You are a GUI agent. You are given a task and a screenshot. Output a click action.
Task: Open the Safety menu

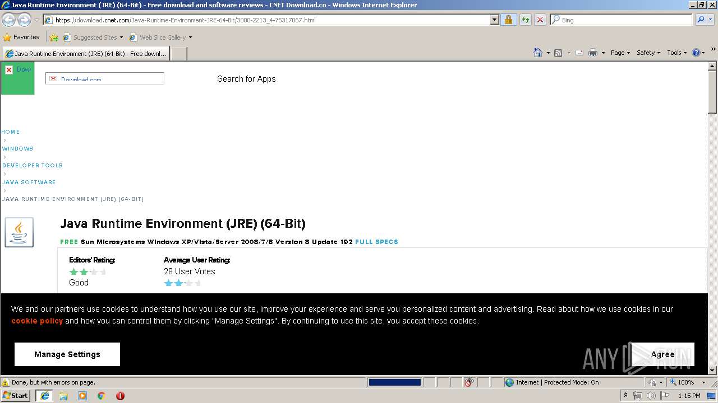point(648,53)
